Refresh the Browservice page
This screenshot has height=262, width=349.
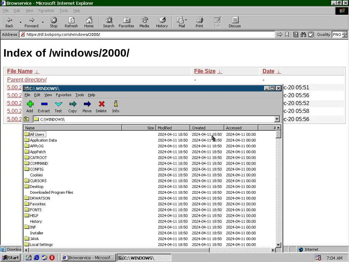(x=71, y=22)
